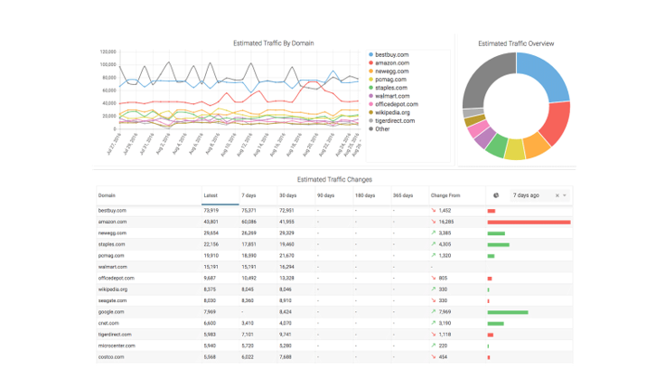Image resolution: width=665 pixels, height=370 pixels.
Task: Click the google.com table row name
Action: click(x=111, y=312)
